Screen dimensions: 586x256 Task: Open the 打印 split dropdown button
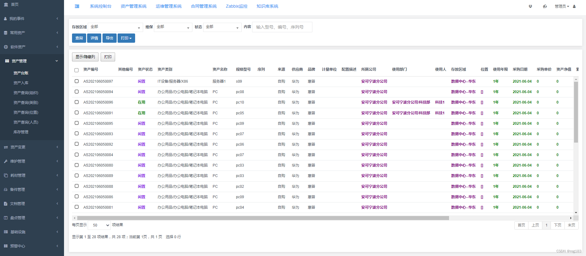[x=126, y=38]
